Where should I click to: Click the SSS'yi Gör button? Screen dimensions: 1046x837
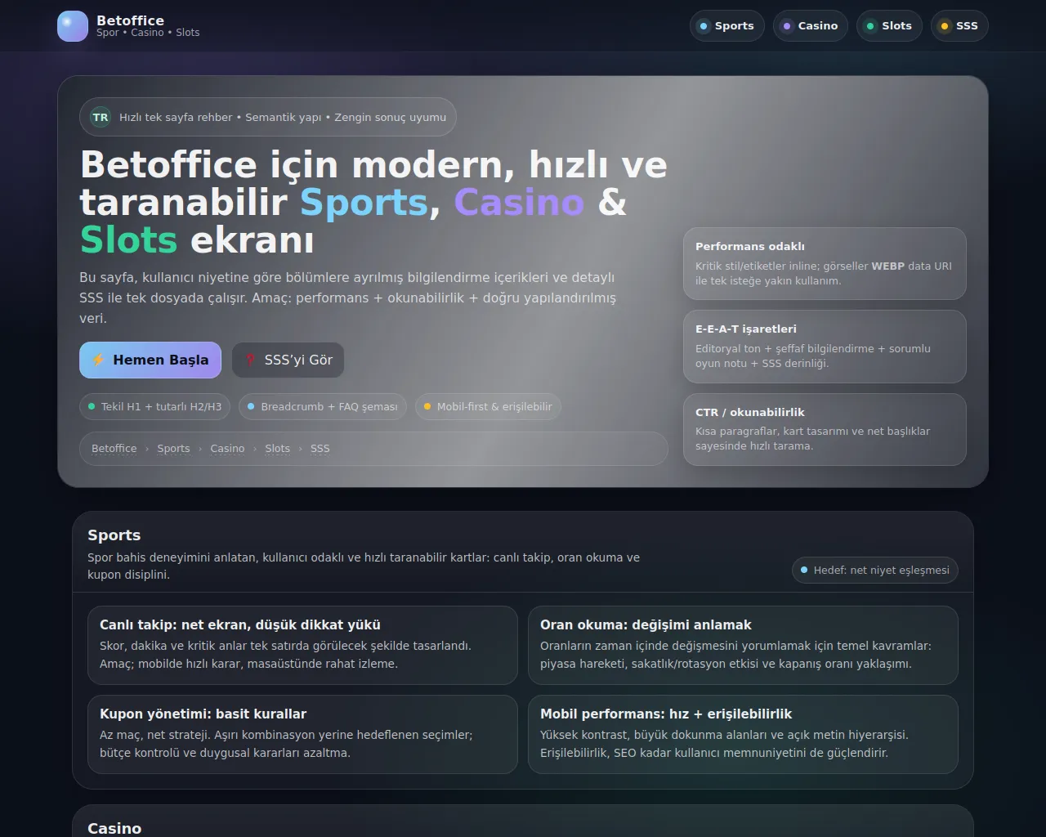tap(288, 360)
